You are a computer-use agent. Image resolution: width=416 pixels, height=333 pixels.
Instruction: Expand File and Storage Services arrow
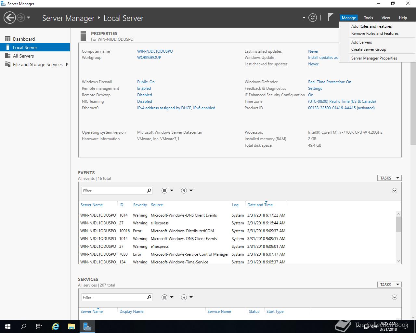click(67, 64)
